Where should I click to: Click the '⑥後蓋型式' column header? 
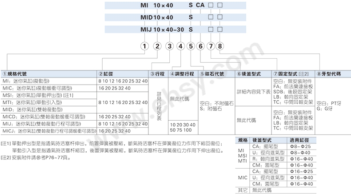pos(253,74)
